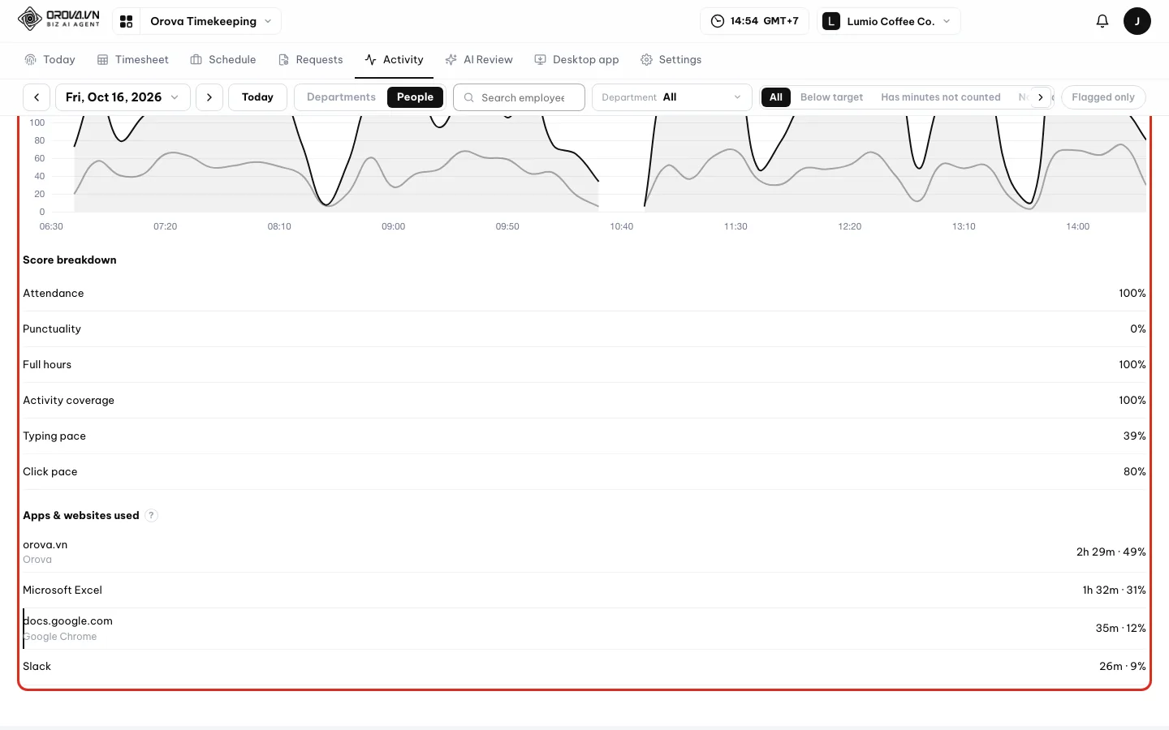Expand the Lumio Coffee Co. company dropdown
The height and width of the screenshot is (730, 1169).
point(889,21)
